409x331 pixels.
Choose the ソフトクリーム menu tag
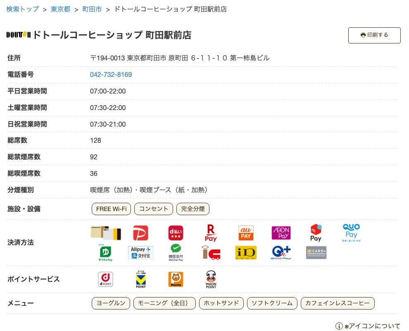pyautogui.click(x=272, y=303)
